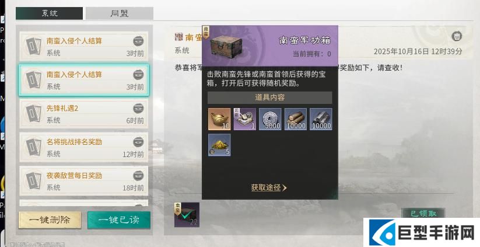Select the iron ingots 10000 reward icon
The width and height of the screenshot is (480, 247).
coord(321,119)
